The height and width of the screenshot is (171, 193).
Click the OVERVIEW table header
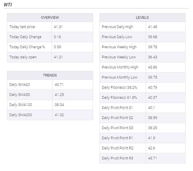tap(50, 18)
